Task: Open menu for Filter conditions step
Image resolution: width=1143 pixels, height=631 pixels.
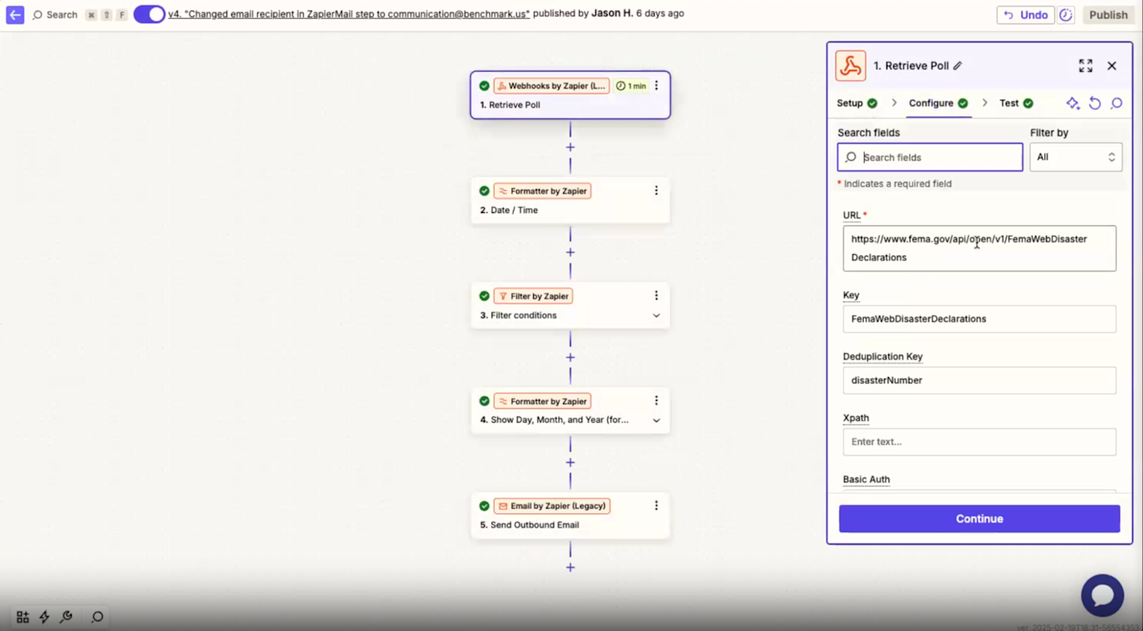Action: 656,296
